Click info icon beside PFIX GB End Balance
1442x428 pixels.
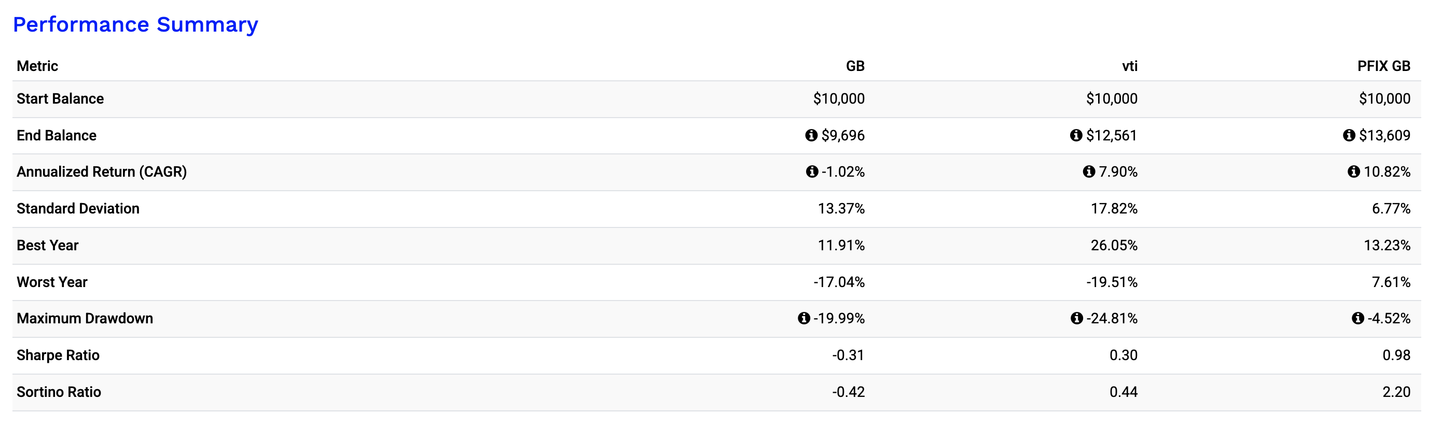[x=1349, y=135]
